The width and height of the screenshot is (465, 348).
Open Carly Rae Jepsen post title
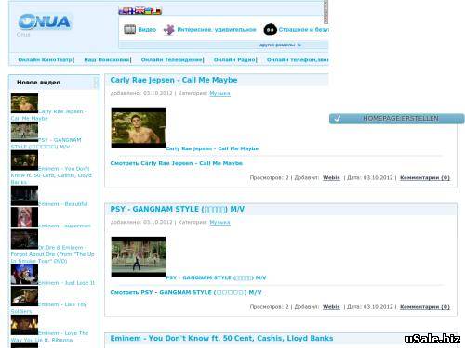174,80
